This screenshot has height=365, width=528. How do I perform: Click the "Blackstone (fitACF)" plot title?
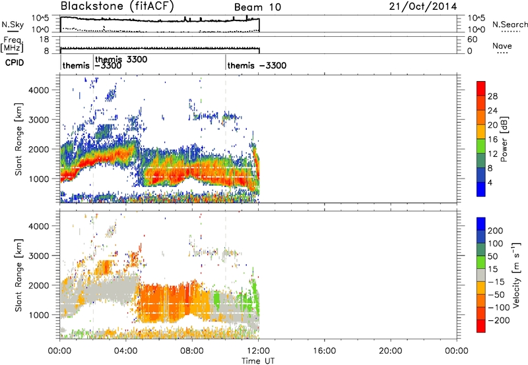click(x=117, y=6)
